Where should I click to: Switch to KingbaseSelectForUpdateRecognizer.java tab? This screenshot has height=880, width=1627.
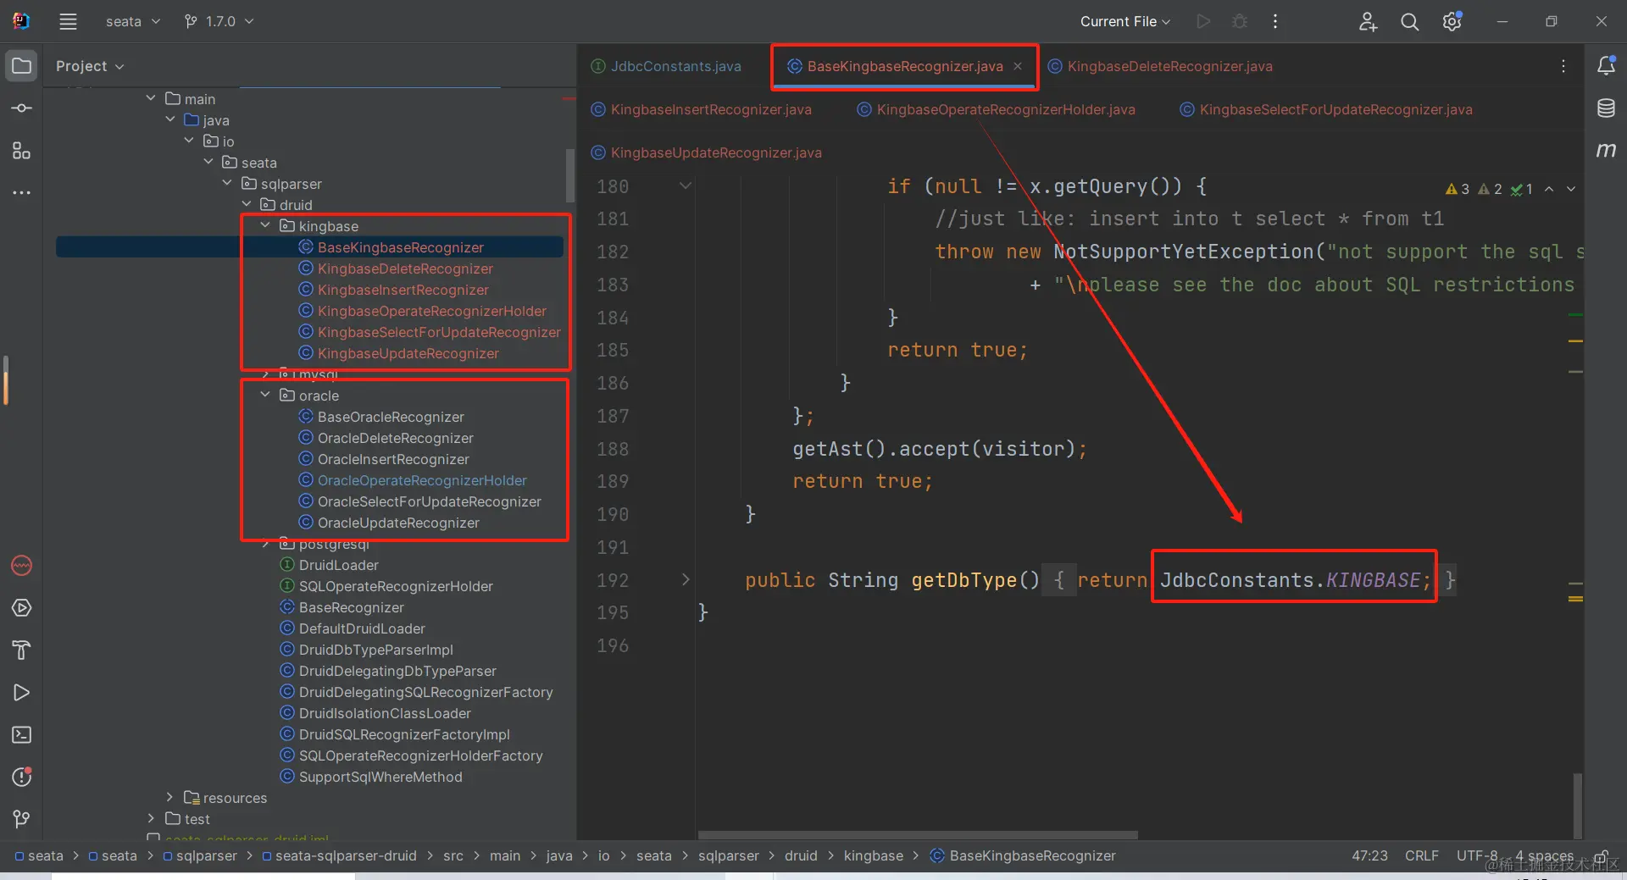point(1326,109)
